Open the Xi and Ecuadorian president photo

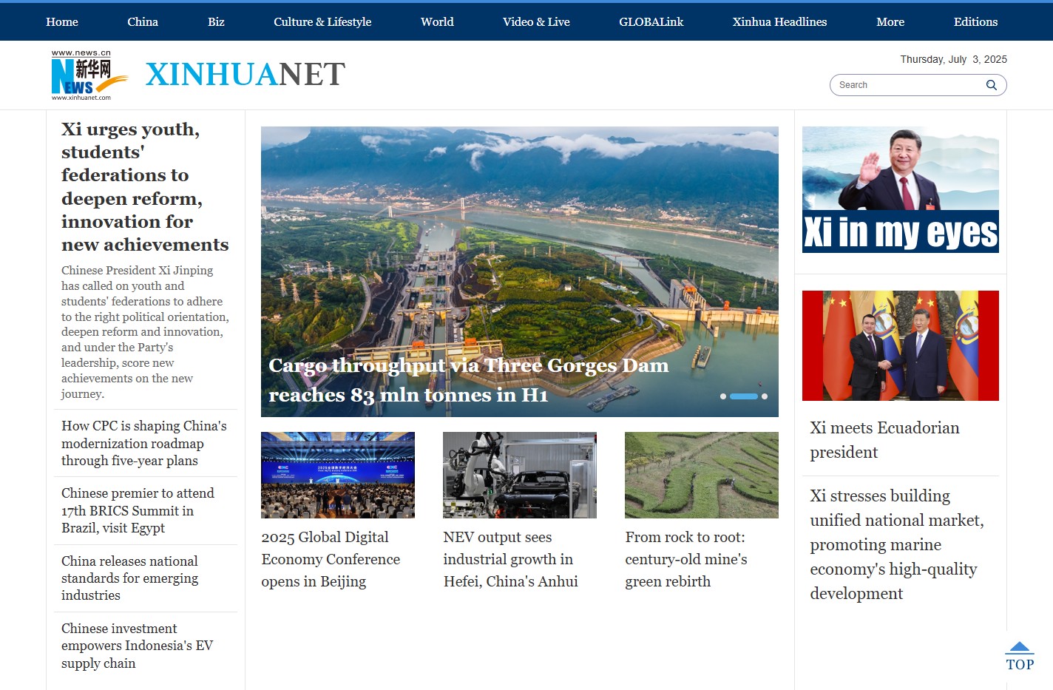coord(901,345)
